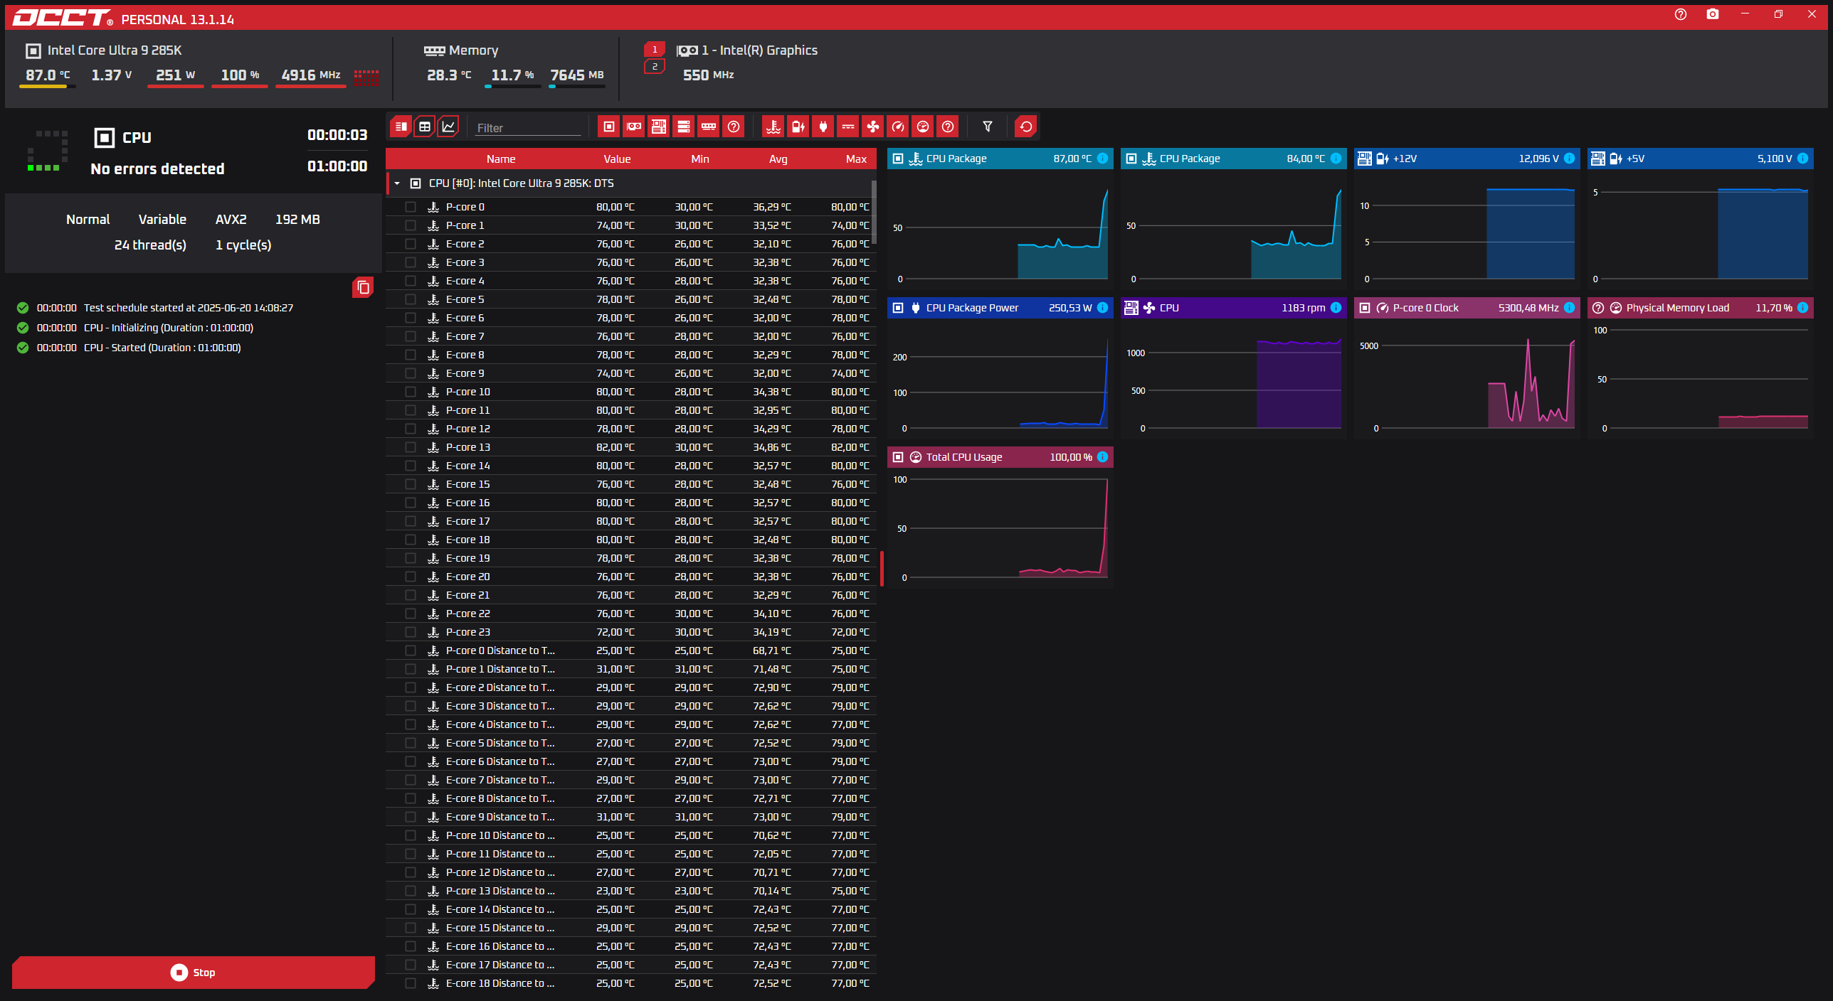Screen dimensions: 1833x1001
Task: Click the reset sensors refresh icon
Action: (1025, 127)
